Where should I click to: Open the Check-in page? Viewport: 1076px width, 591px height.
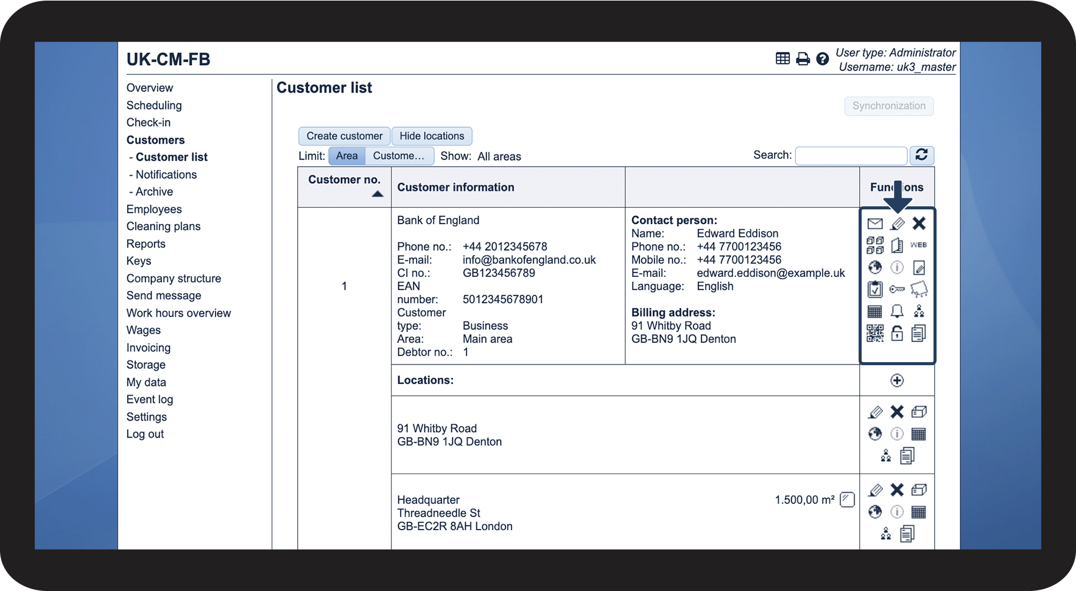149,122
